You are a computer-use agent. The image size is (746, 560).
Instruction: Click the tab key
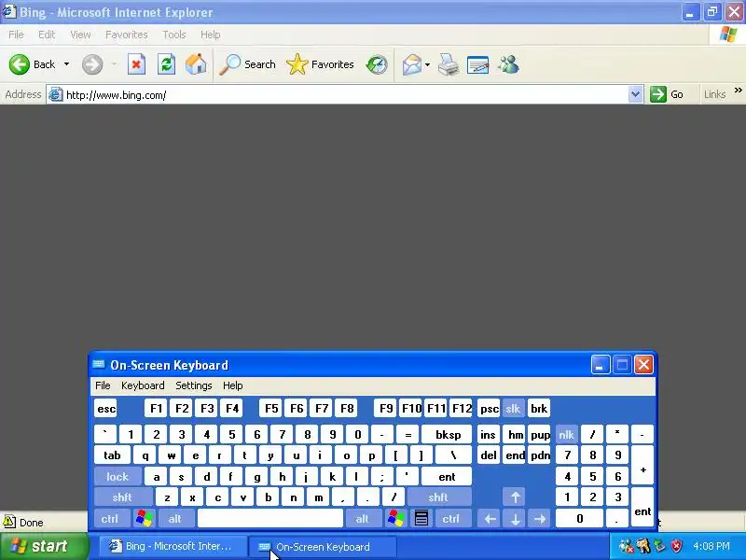[x=112, y=455]
